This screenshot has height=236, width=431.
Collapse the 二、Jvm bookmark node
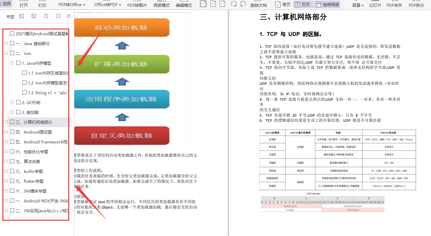pyautogui.click(x=6, y=53)
